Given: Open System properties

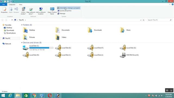Looking at the screenshot, I should (64, 11).
